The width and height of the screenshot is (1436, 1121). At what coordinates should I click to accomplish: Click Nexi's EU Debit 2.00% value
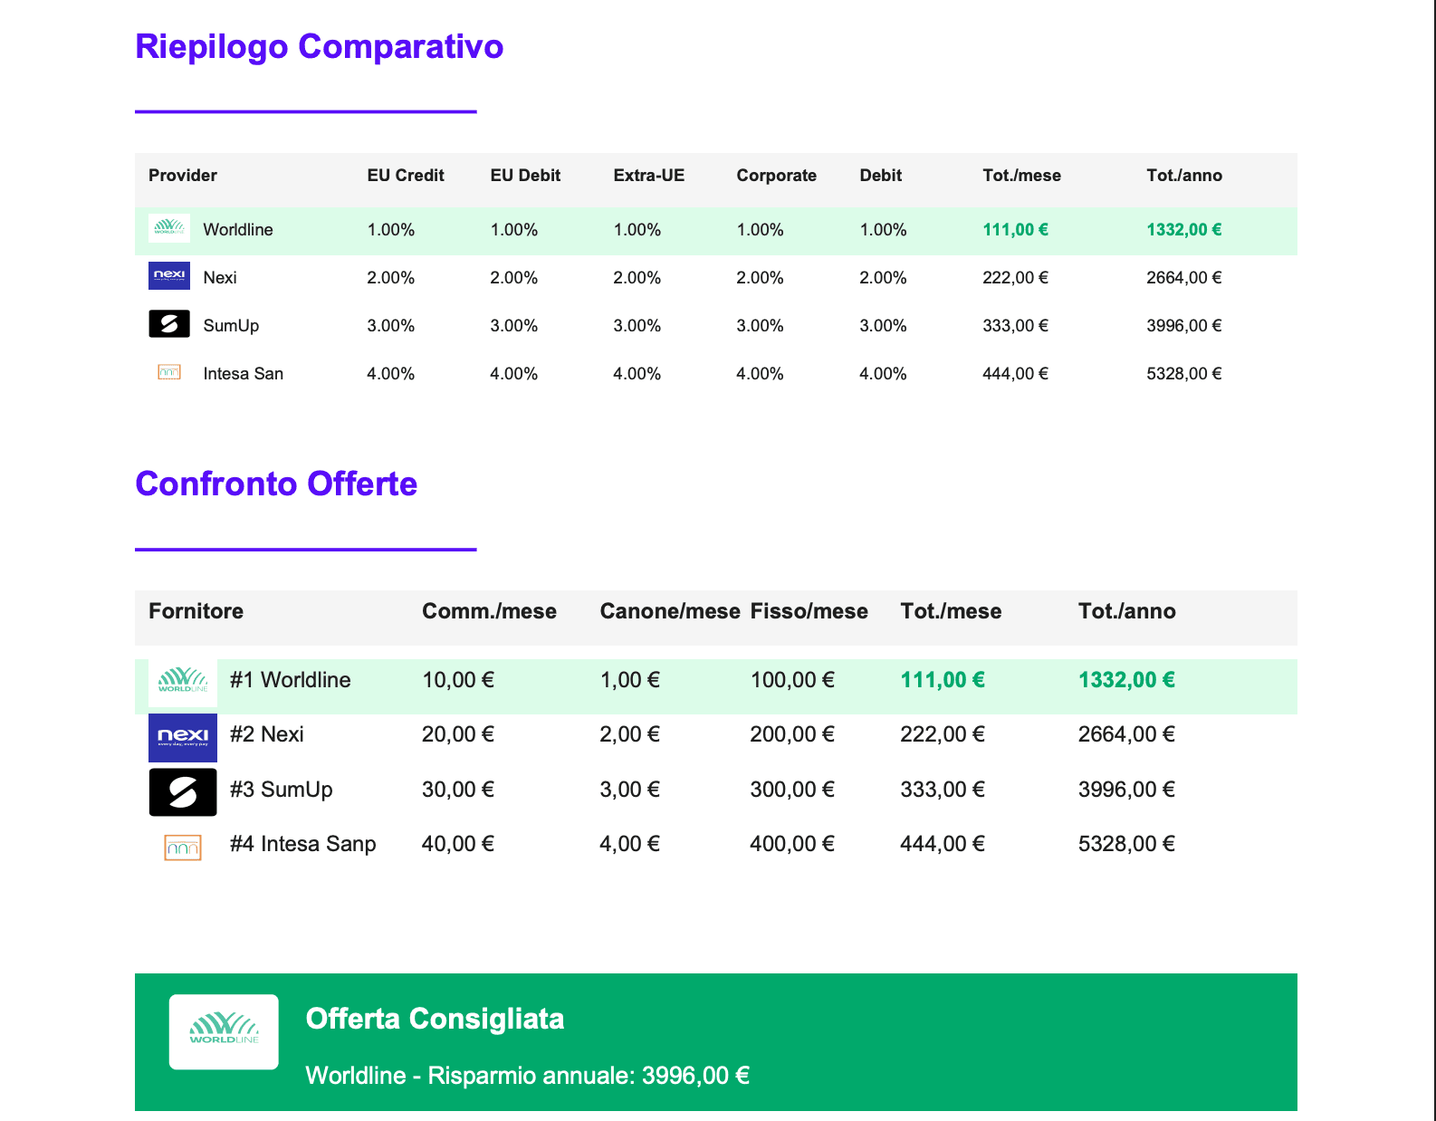click(514, 278)
